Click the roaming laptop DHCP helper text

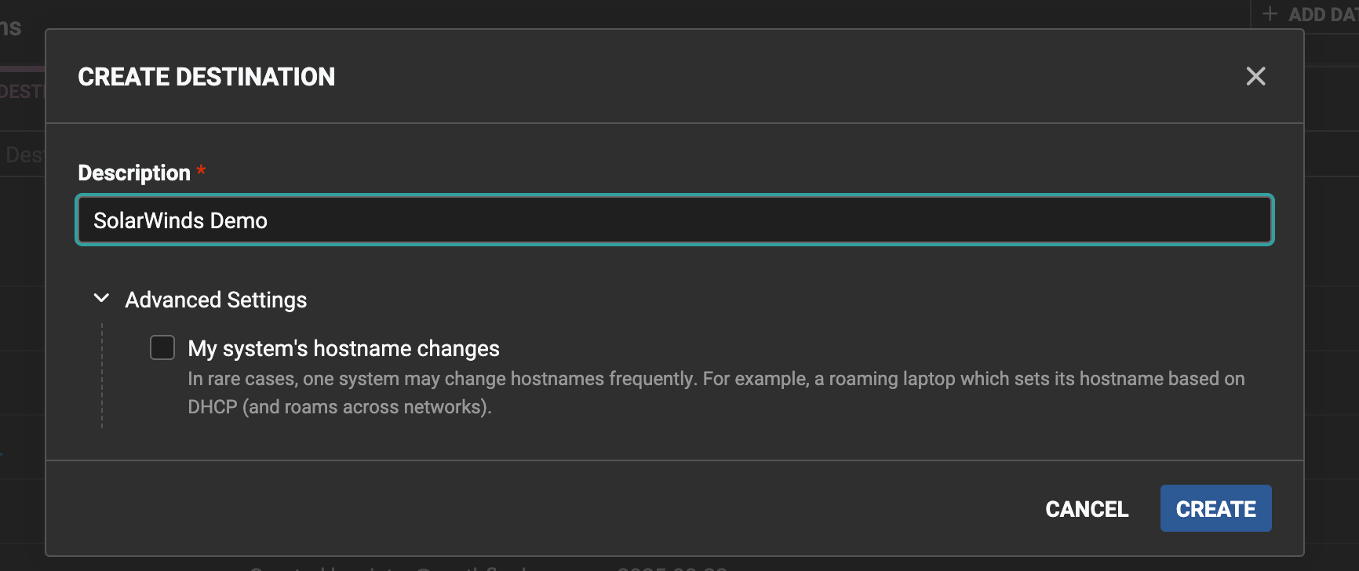point(716,393)
